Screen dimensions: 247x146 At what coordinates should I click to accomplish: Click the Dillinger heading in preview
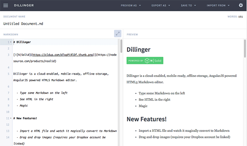point(138,49)
